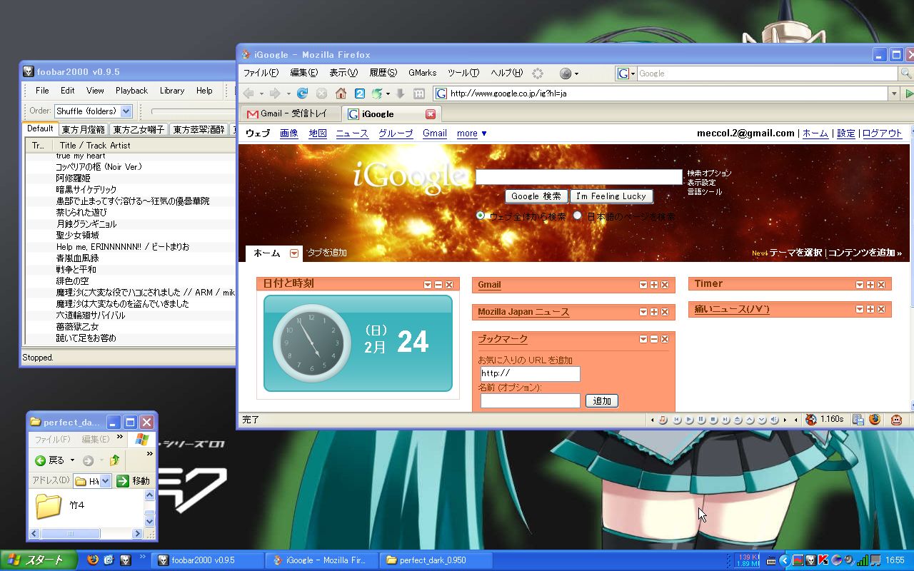Click the I'm Feeling Lucky button

[x=611, y=196]
